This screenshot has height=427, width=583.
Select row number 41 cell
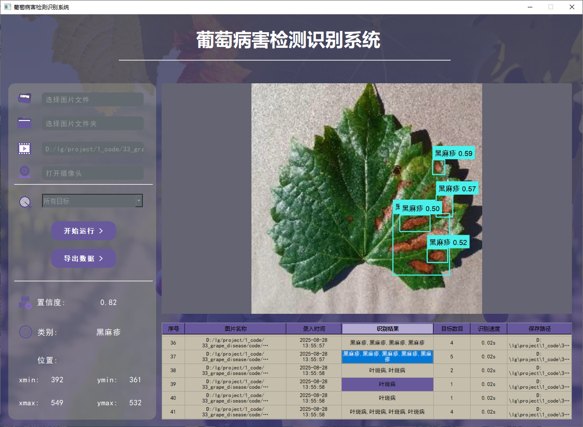pyautogui.click(x=173, y=412)
